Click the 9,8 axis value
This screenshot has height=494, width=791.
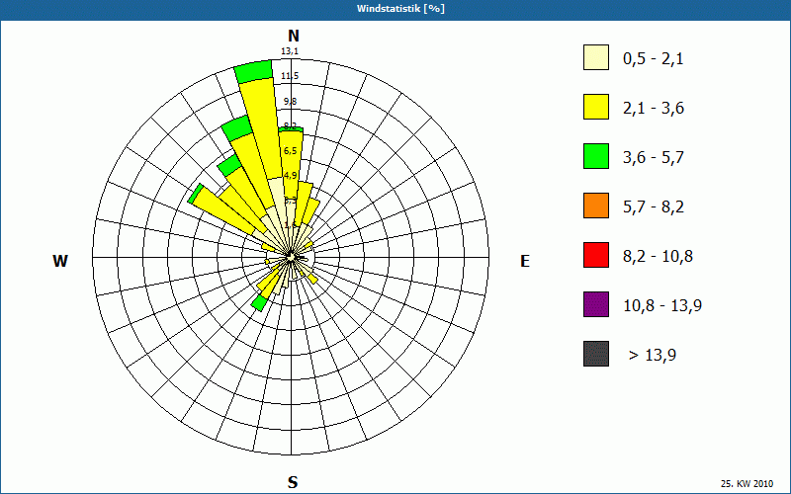point(290,102)
